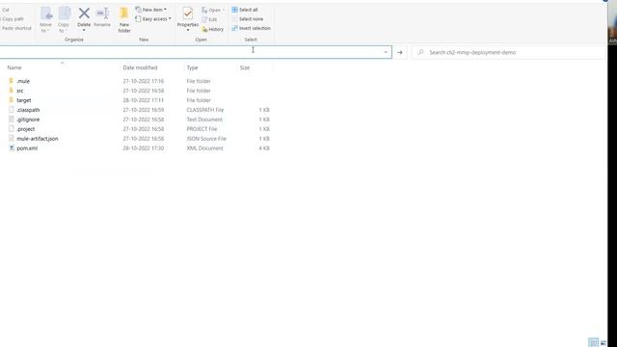Expand the Properties dropdown arrow

tap(188, 30)
